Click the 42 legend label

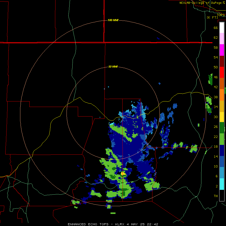click(216, 87)
